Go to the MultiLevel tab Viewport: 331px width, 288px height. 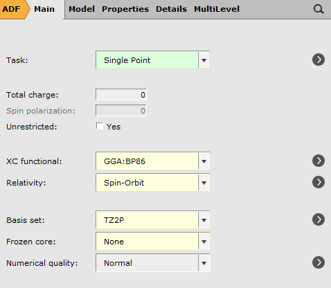[217, 9]
